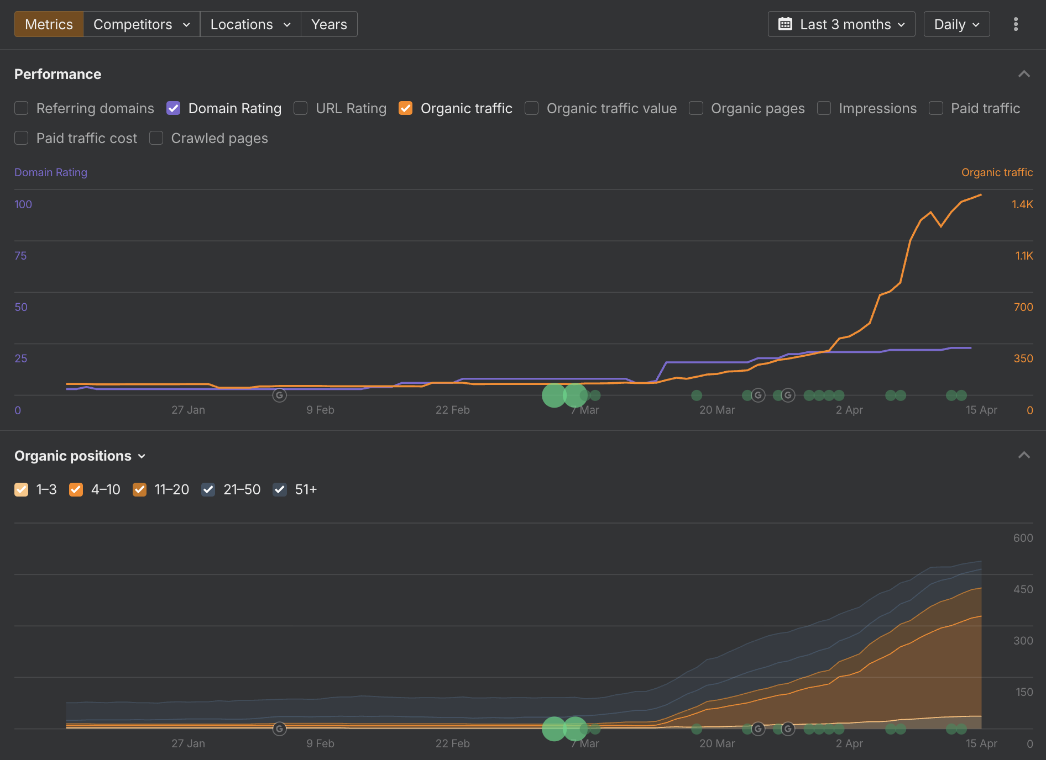Click the green marker near 20 Mar in Performance chart
The image size is (1046, 760).
[697, 395]
